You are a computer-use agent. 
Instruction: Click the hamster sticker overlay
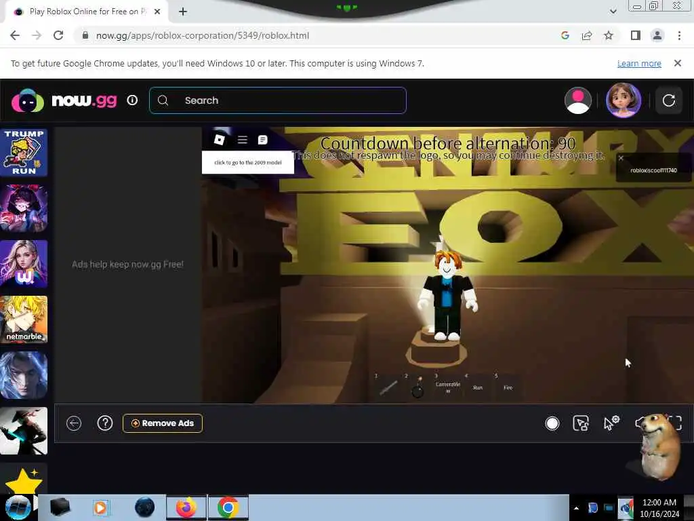[660, 446]
